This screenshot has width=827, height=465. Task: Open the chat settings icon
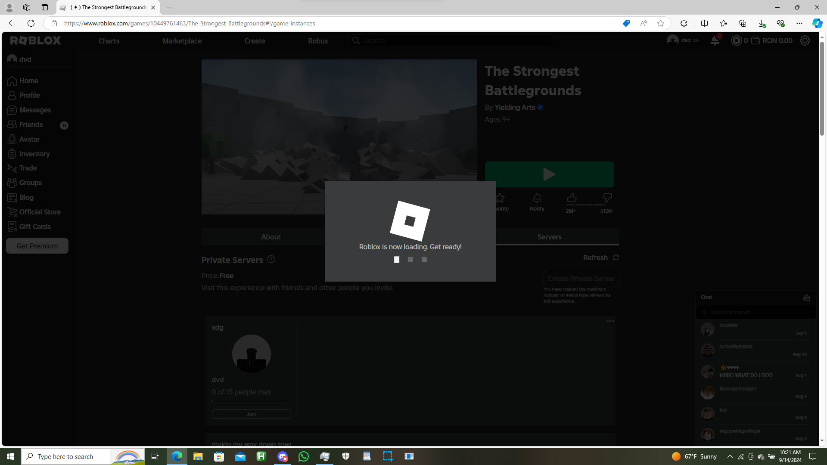point(806,298)
